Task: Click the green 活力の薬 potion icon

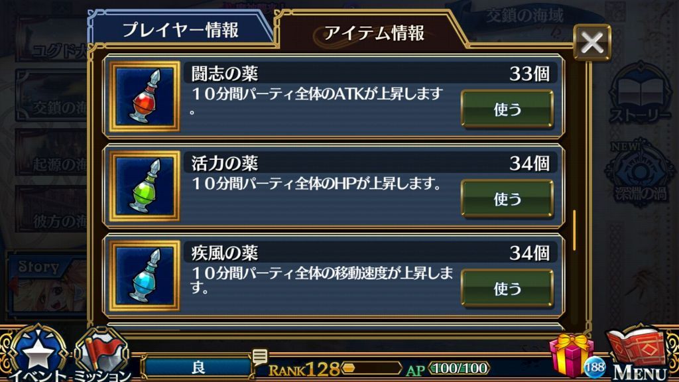Action: click(144, 186)
